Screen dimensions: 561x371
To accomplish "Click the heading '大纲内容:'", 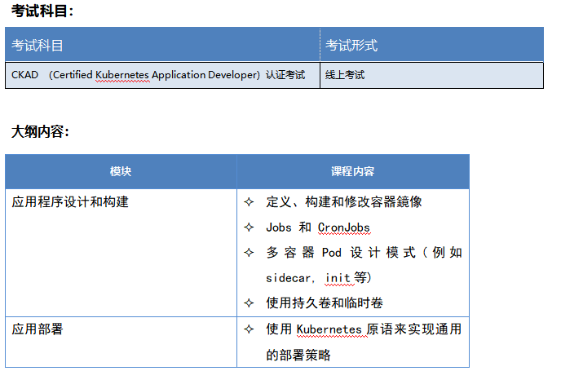I will pos(40,131).
